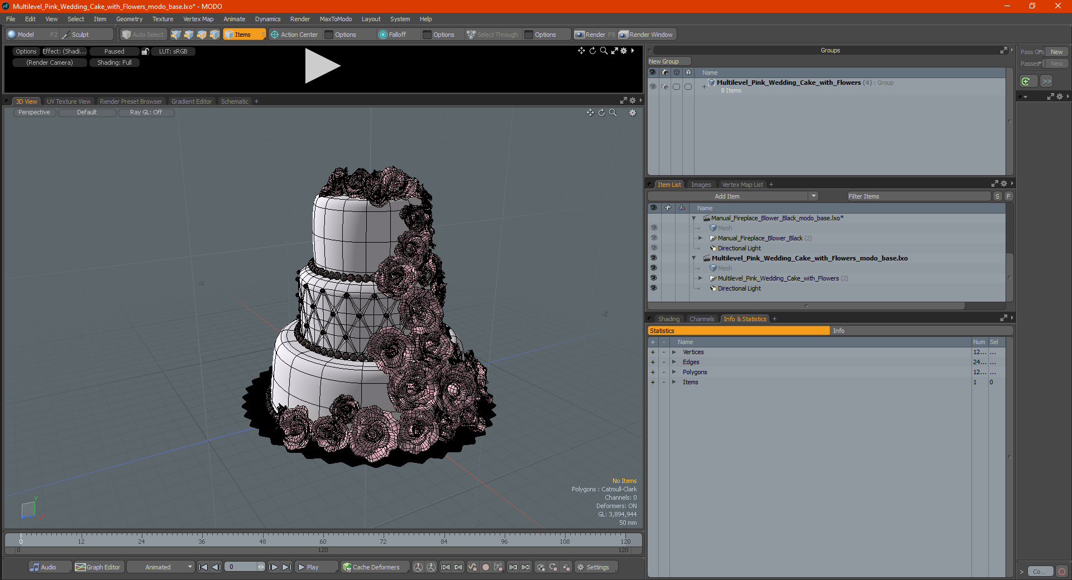The image size is (1072, 580).
Task: Expand Multilevel_Pink_Wedding_Cake_with_Flowers (2) item
Action: click(x=700, y=278)
